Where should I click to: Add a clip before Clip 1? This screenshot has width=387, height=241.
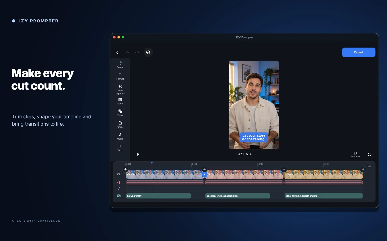point(125,169)
